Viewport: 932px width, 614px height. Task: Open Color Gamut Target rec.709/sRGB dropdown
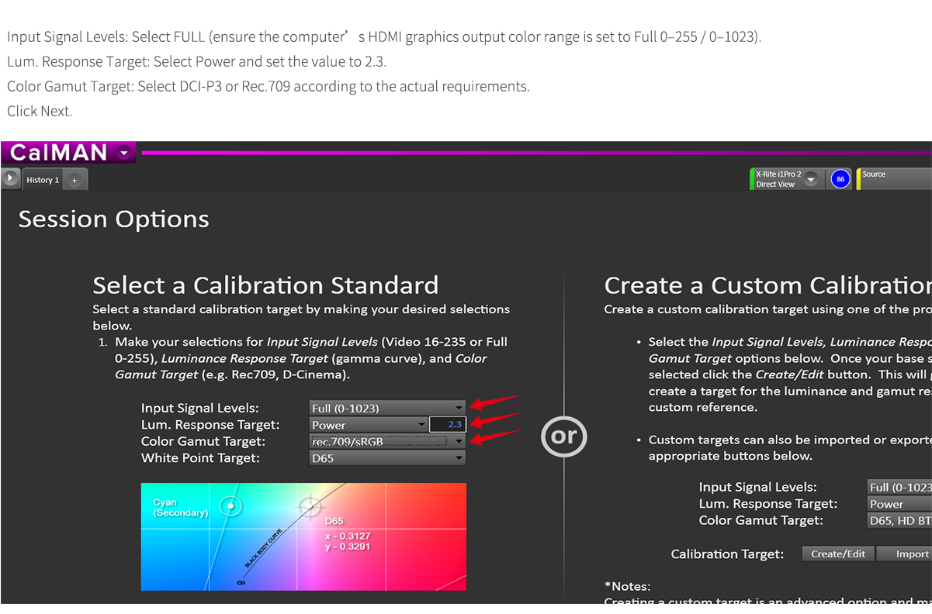[387, 441]
